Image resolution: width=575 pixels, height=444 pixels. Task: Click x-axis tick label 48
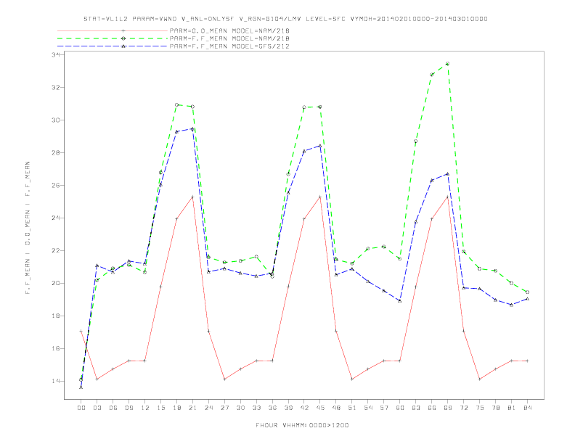pyautogui.click(x=336, y=408)
